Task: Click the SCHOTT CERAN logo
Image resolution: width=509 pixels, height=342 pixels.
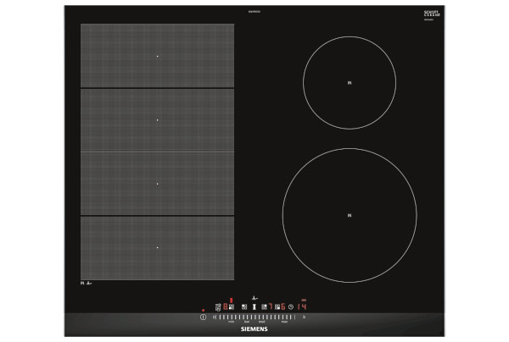Action: click(x=432, y=14)
